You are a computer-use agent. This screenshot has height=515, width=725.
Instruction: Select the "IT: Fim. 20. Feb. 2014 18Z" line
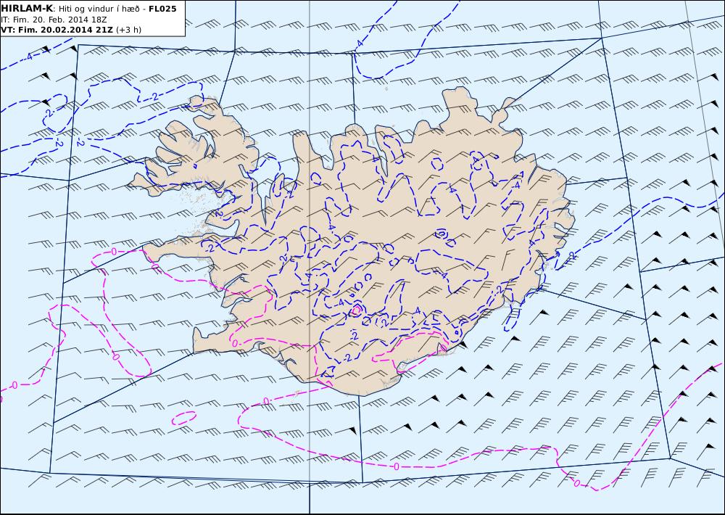point(54,20)
